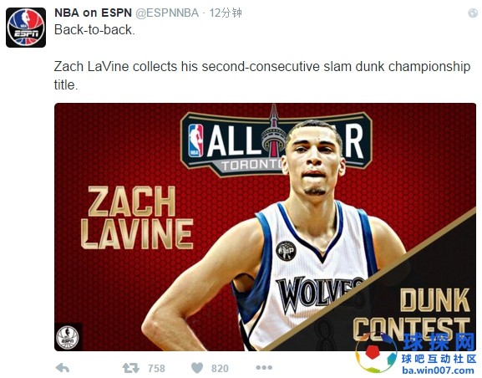Open the Zach LaVine dunk contest image
This screenshot has height=378, width=482.
tap(265, 227)
